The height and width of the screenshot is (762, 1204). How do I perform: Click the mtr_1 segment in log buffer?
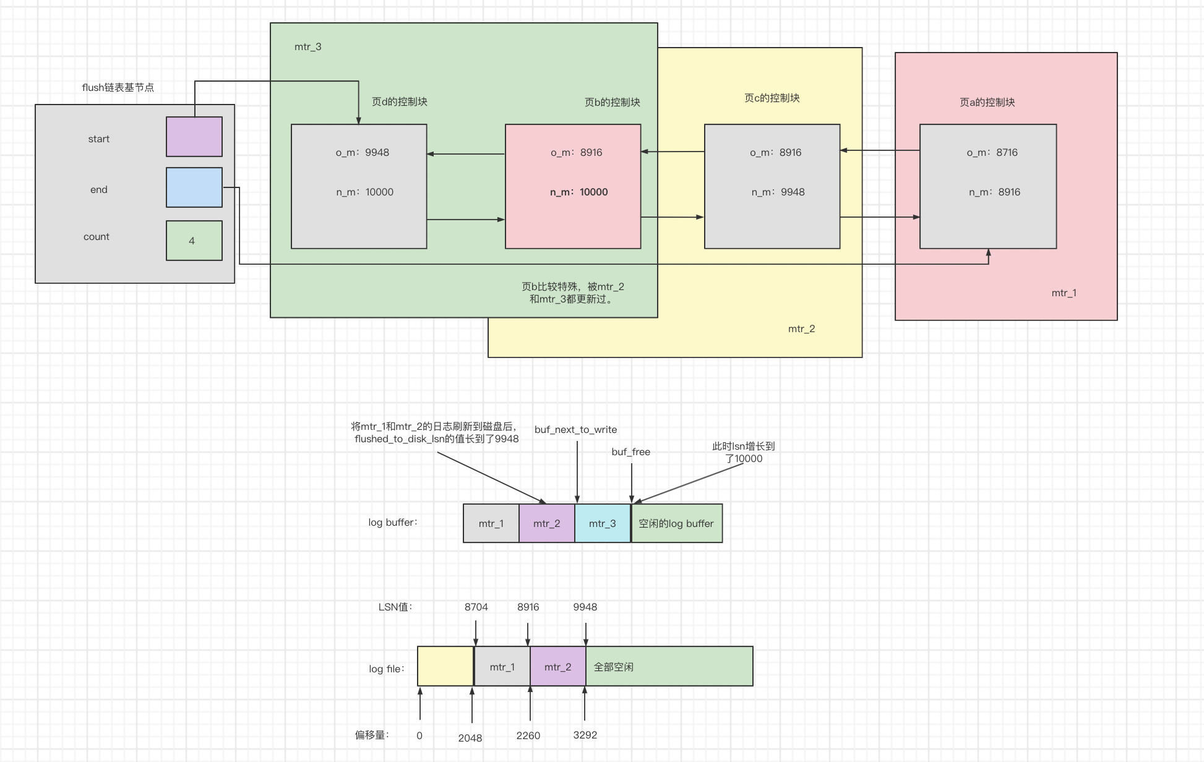tap(491, 523)
